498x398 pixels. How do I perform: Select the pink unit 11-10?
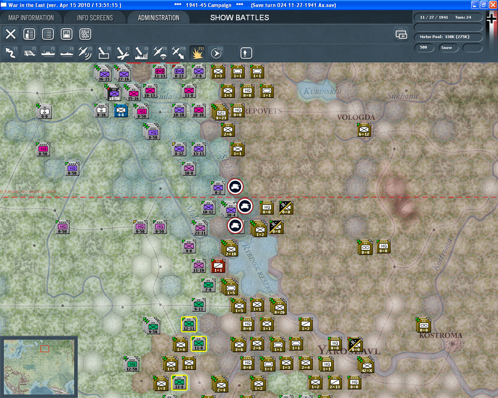pyautogui.click(x=199, y=266)
